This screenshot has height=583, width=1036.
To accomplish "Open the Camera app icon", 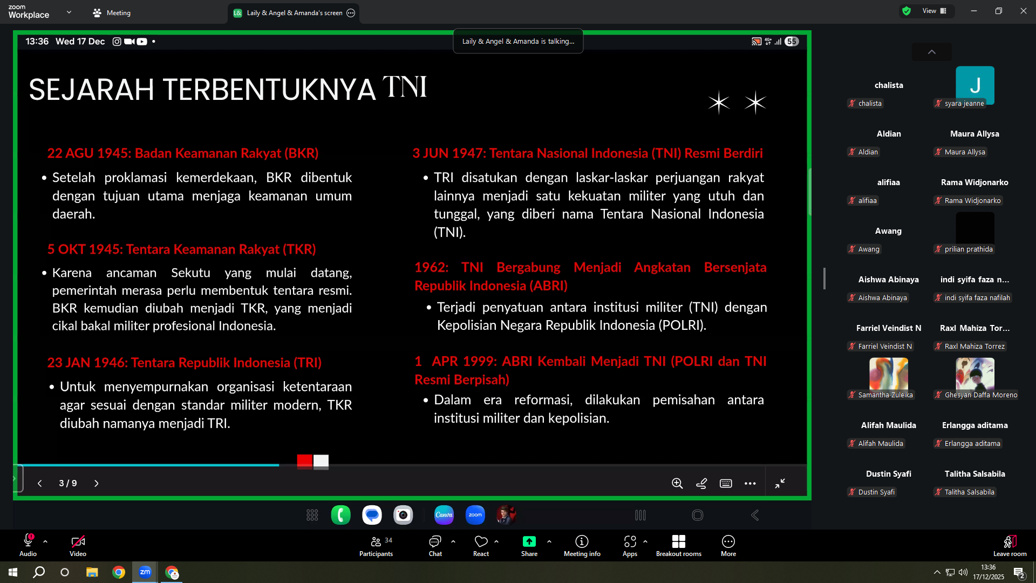I will [x=403, y=515].
